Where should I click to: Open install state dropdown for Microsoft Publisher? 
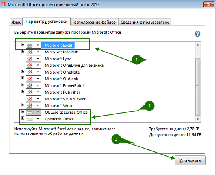click(34, 92)
